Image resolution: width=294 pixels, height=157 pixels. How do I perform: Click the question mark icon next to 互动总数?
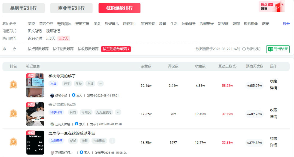point(235,66)
